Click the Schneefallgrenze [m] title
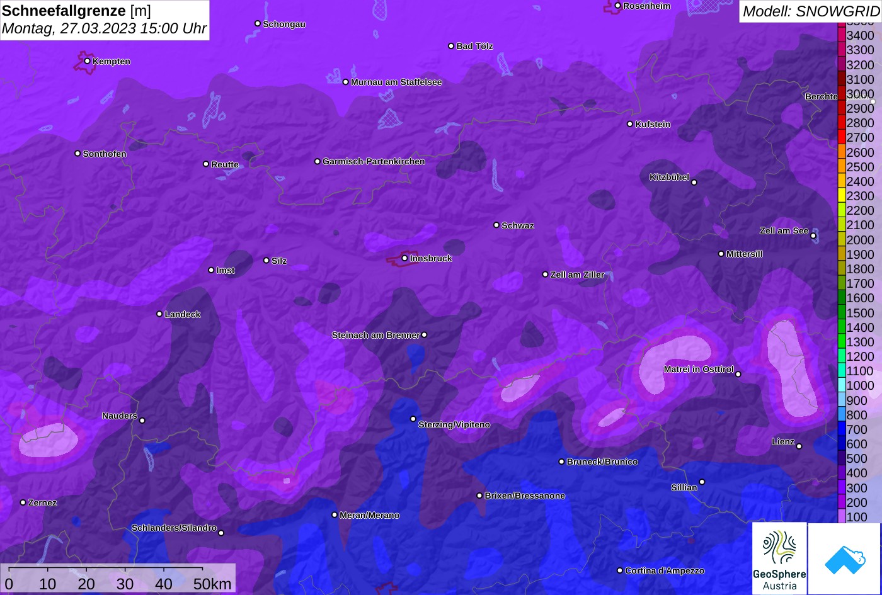This screenshot has width=882, height=595. pos(76,11)
